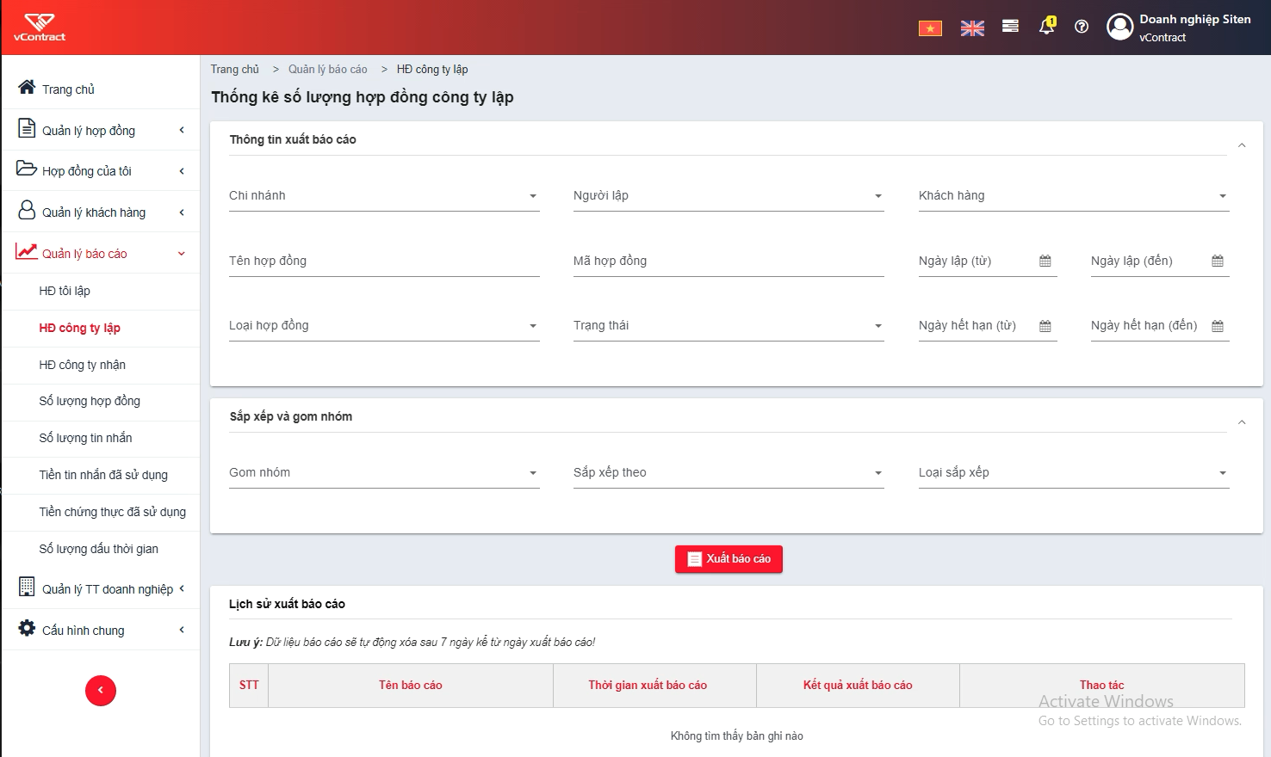Open the Trạng thái dropdown
The height and width of the screenshot is (757, 1271).
[728, 326]
